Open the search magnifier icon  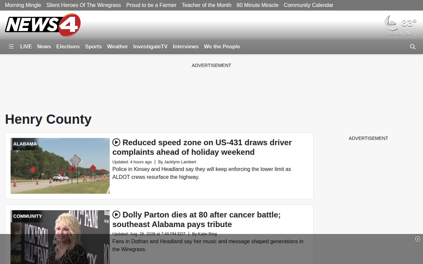pos(413,47)
